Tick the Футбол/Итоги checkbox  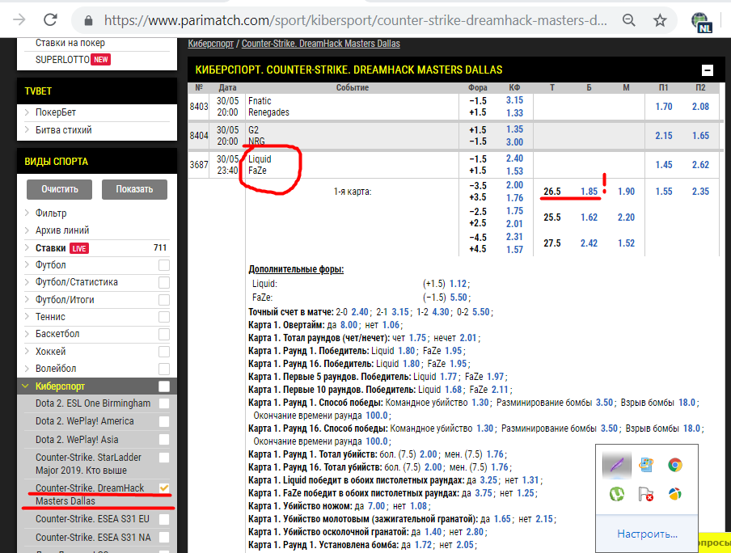pyautogui.click(x=163, y=300)
